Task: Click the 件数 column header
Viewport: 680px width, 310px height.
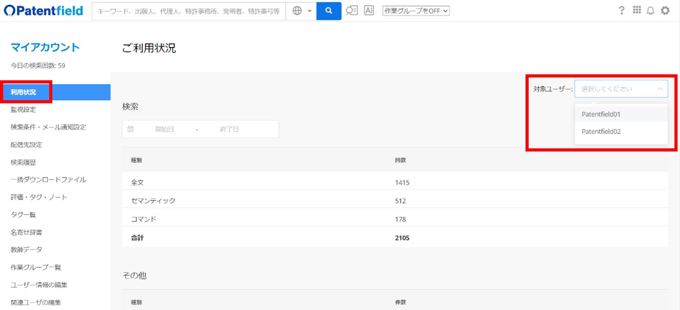Action: pos(400,302)
